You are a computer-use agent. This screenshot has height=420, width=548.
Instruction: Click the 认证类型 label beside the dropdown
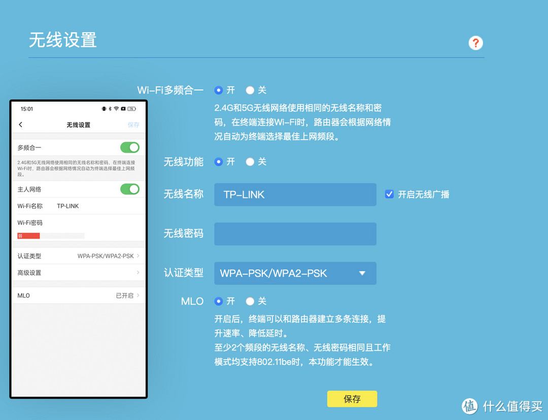pyautogui.click(x=184, y=272)
